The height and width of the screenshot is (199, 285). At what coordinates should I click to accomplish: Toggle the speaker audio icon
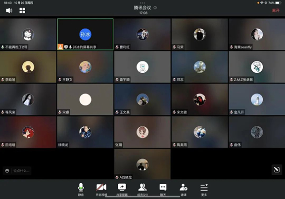(x=9, y=10)
